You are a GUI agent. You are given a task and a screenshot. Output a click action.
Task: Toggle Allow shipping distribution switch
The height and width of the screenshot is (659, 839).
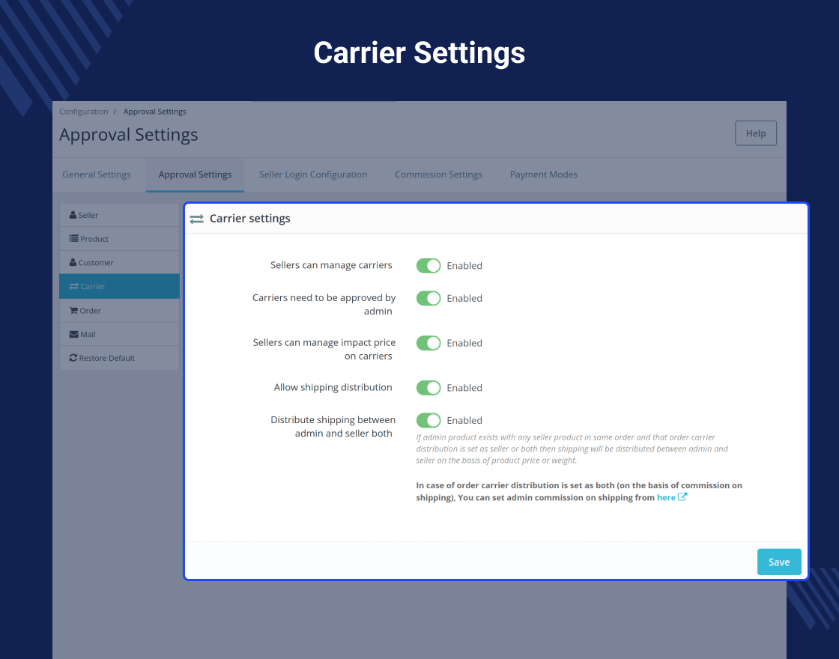(x=428, y=388)
